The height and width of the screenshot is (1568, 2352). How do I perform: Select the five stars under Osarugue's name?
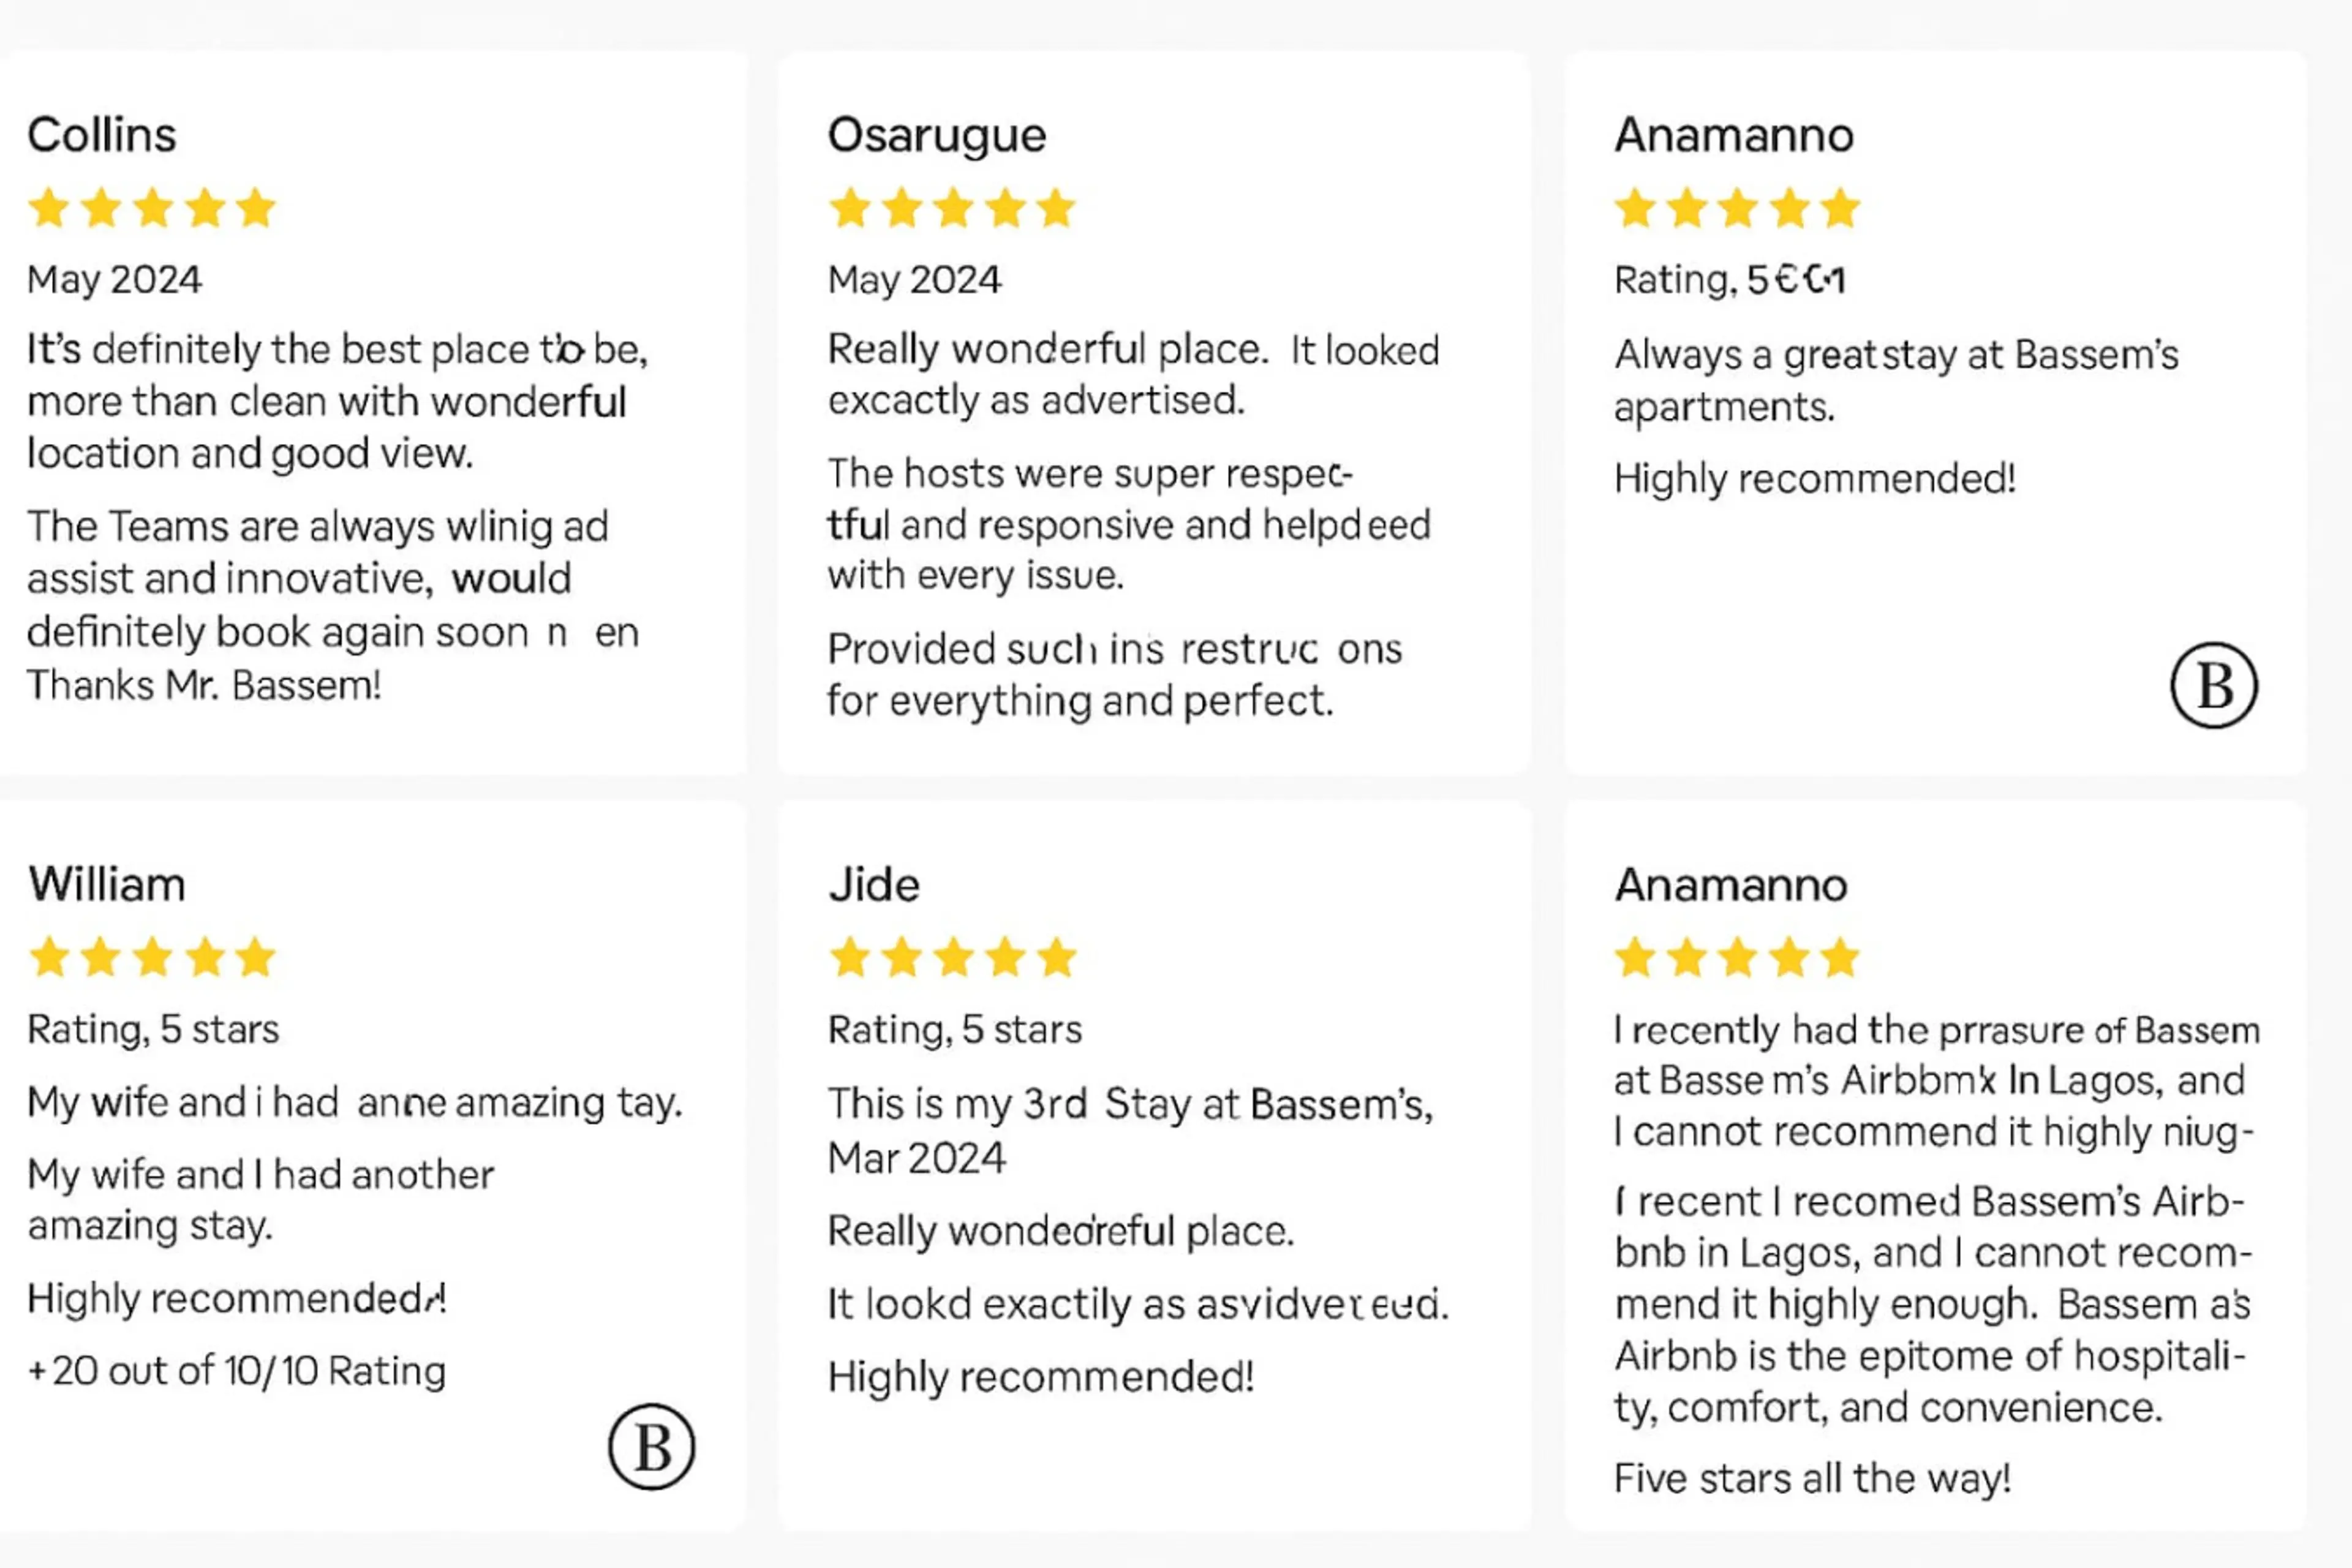pyautogui.click(x=952, y=208)
